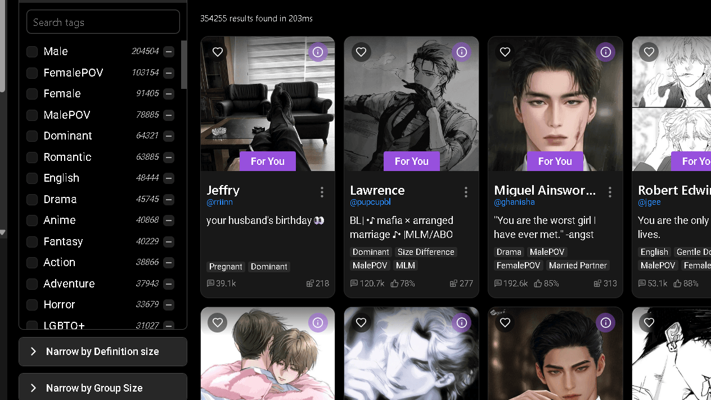Viewport: 711px width, 400px height.
Task: Click the 120.7k chat count on Lawrence card
Action: [x=367, y=284]
